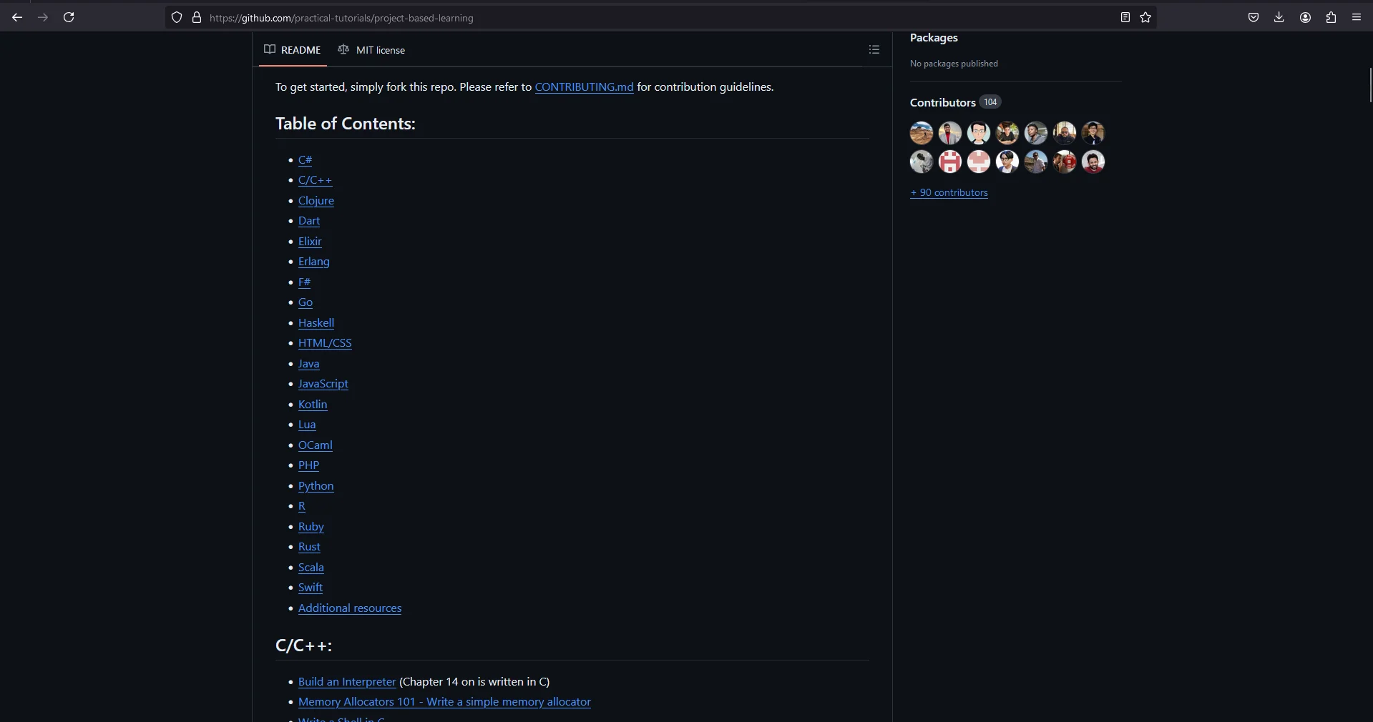Jump to the OCaml section
This screenshot has width=1373, height=722.
point(316,445)
